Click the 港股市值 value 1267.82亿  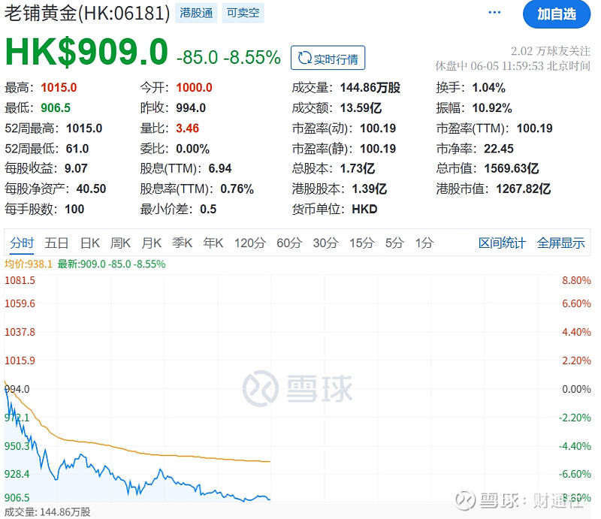pyautogui.click(x=524, y=189)
